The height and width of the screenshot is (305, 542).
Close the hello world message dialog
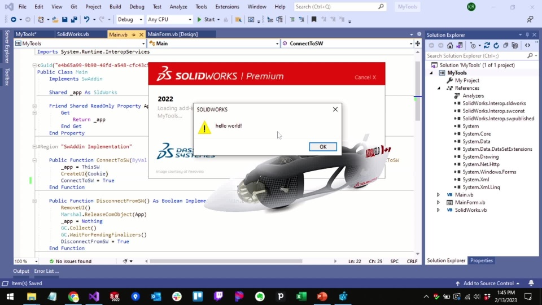[x=335, y=109]
